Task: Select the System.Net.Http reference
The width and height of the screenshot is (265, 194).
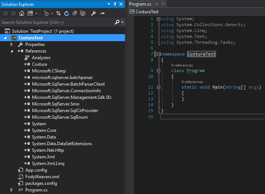Action: pos(48,150)
